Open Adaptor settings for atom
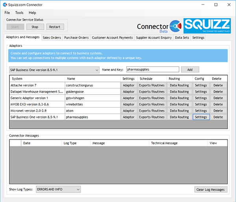Image resolution: width=236 pixels, height=202 pixels. 129,111
